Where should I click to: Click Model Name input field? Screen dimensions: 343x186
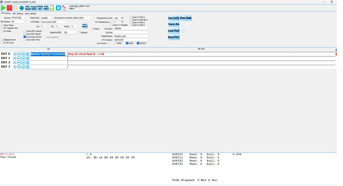pos(131,36)
